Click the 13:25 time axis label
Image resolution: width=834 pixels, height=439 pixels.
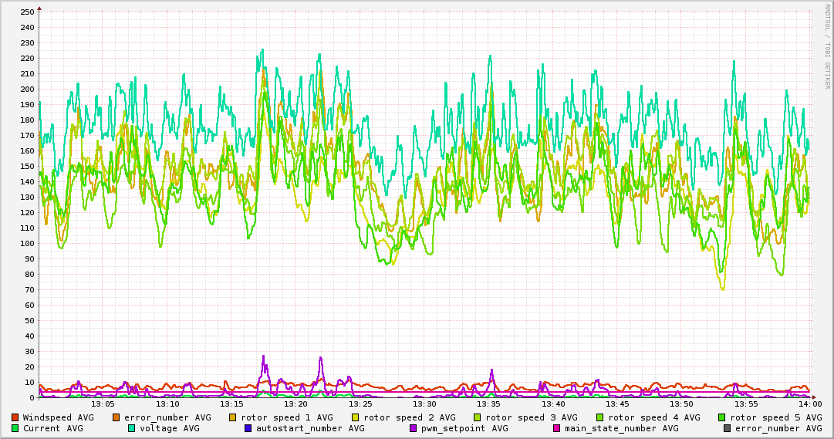(x=360, y=404)
